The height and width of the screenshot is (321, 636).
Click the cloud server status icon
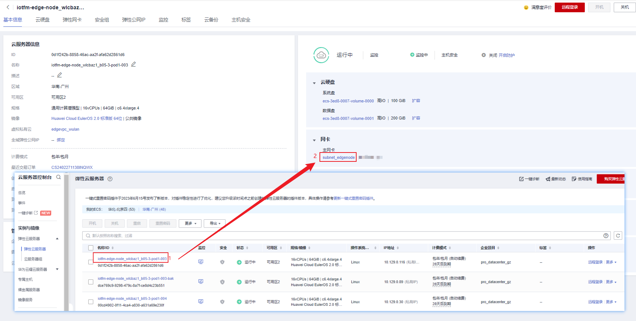click(321, 55)
